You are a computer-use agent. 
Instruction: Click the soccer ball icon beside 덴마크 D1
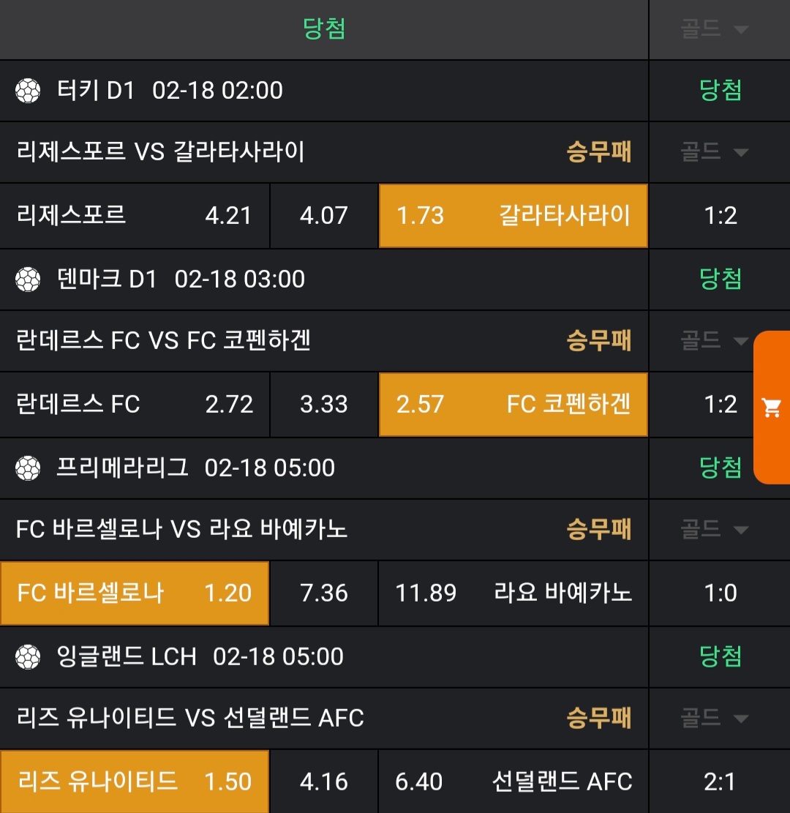pos(28,280)
